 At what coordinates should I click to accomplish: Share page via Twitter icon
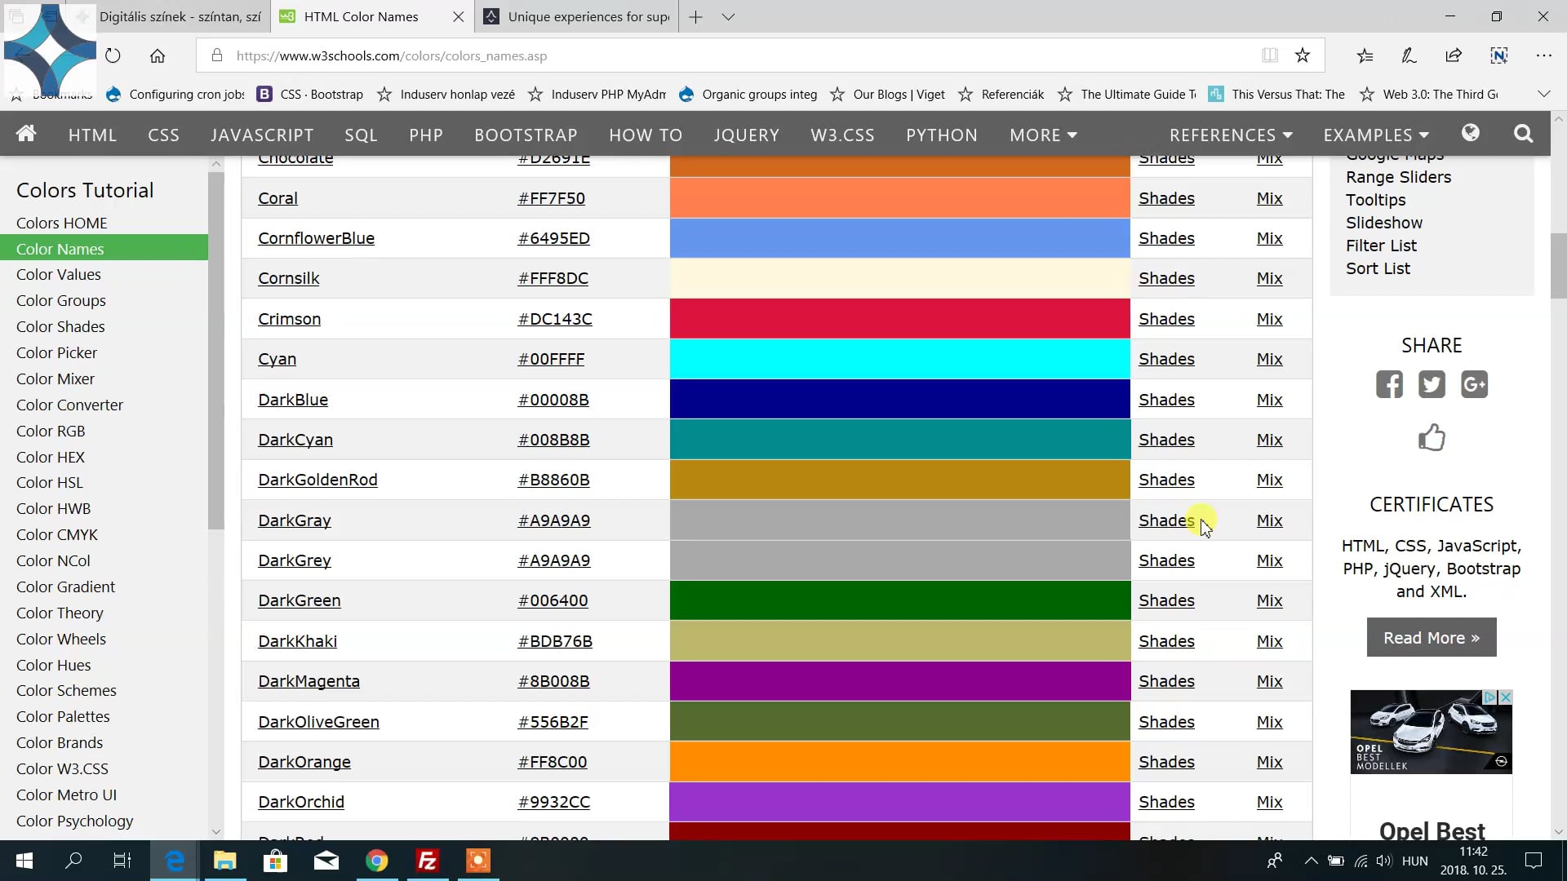point(1432,384)
